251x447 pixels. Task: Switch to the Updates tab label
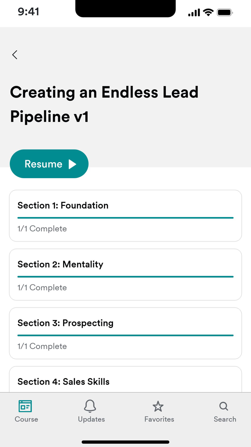click(91, 419)
